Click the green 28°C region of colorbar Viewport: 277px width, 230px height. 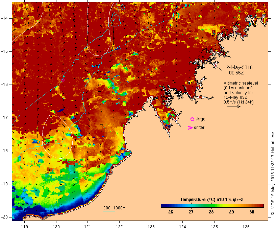click(x=211, y=206)
